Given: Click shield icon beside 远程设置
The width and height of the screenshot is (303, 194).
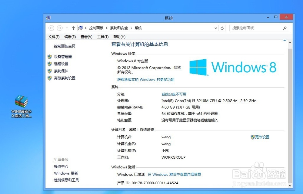Looking at the screenshot, I should pos(50,64).
